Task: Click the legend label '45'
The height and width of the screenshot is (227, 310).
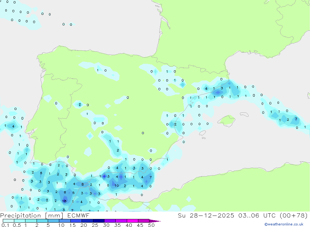Action: coord(140,225)
